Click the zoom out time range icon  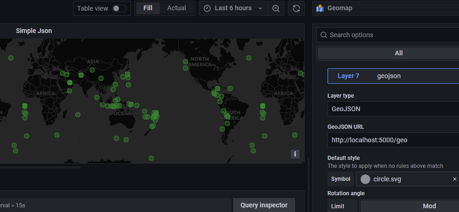click(276, 8)
